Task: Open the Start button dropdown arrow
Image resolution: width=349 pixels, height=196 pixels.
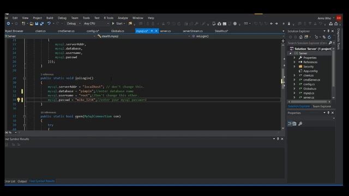Action: [x=124, y=23]
